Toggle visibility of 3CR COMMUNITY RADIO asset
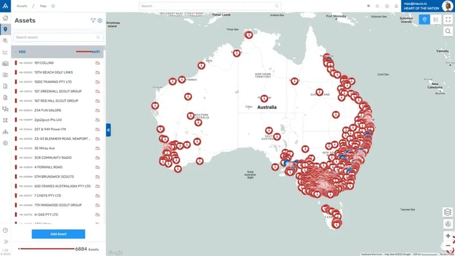Screen dimensions: 455x256 (x=97, y=158)
